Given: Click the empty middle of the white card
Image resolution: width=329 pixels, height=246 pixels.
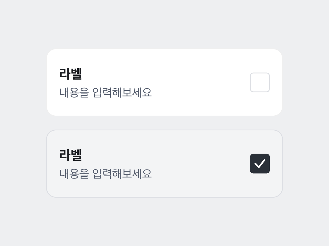Looking at the screenshot, I should tap(192, 82).
